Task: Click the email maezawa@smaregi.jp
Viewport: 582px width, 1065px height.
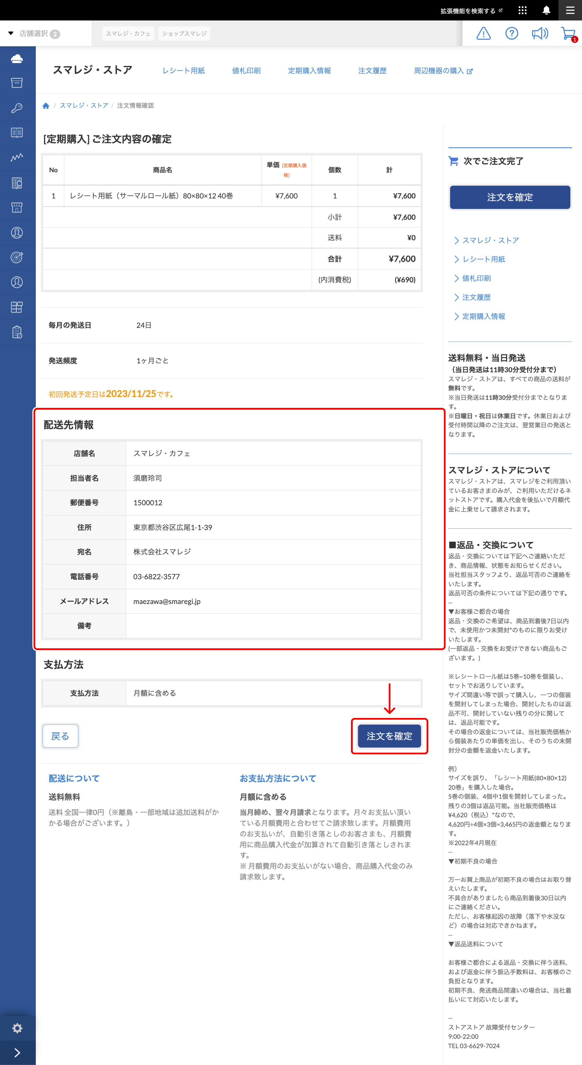Action: pos(167,601)
